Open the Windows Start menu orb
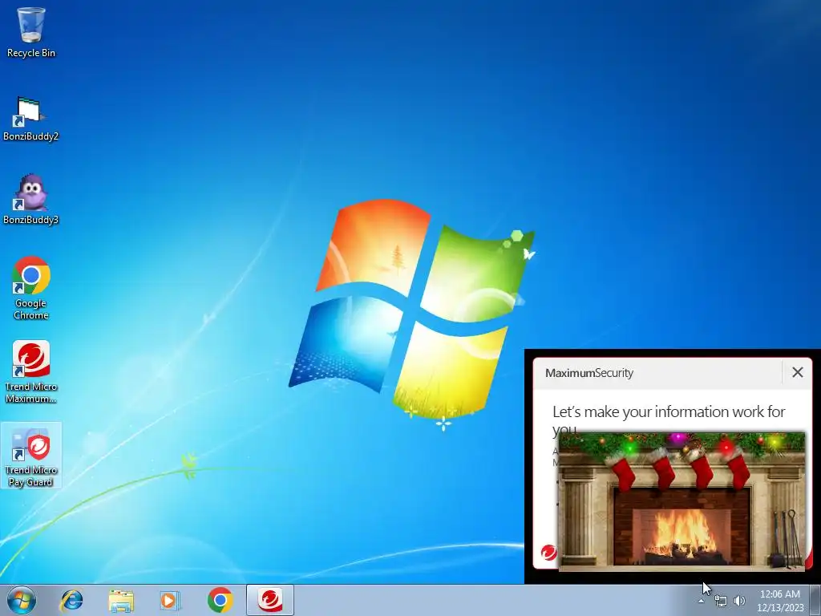This screenshot has height=616, width=821. click(x=22, y=600)
